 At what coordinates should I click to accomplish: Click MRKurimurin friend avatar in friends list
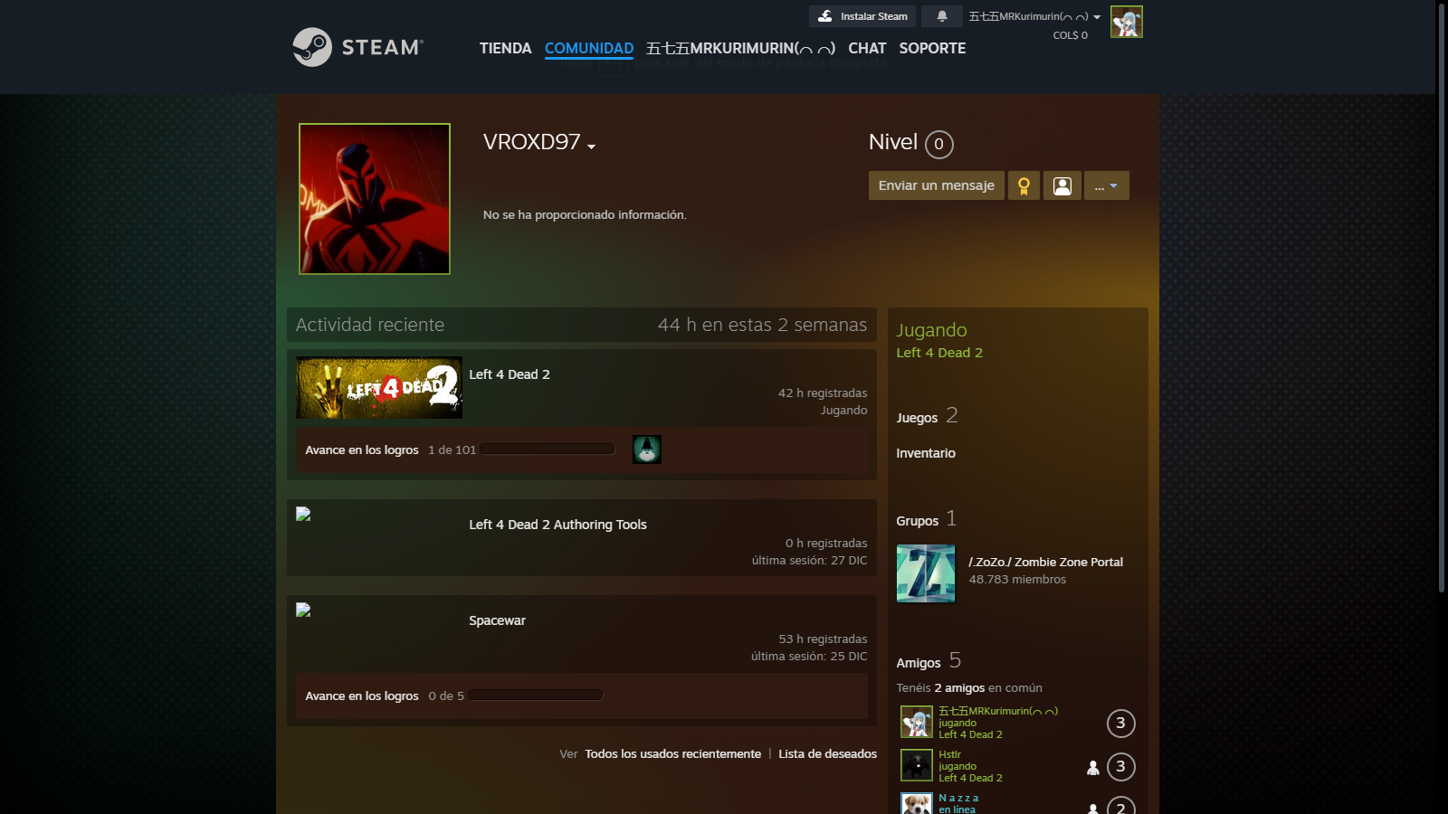pyautogui.click(x=917, y=722)
